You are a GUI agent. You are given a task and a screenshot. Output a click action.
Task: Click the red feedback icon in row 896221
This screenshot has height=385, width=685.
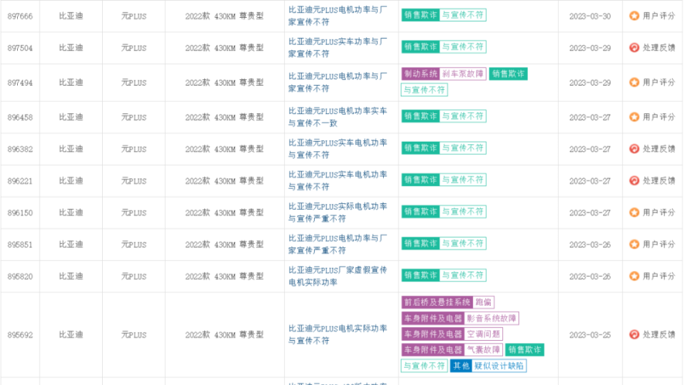pos(634,181)
